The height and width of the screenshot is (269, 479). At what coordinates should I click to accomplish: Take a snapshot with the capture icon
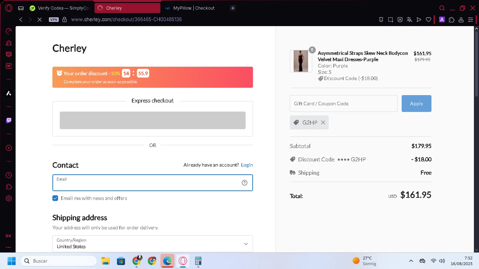point(391,19)
